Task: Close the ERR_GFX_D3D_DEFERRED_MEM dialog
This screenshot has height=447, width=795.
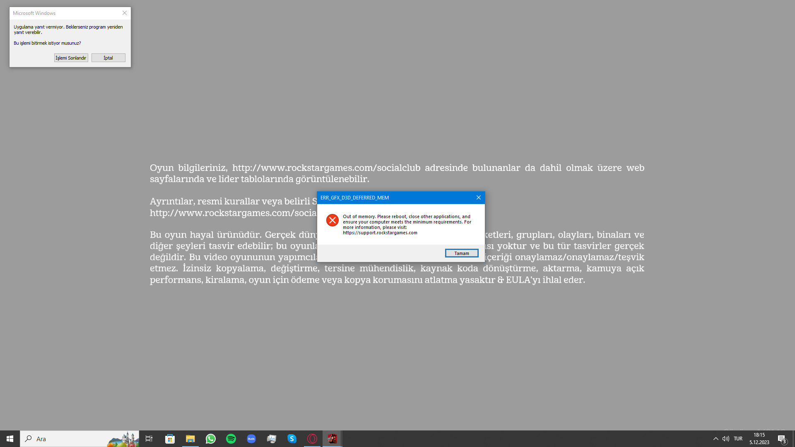Action: click(x=478, y=197)
